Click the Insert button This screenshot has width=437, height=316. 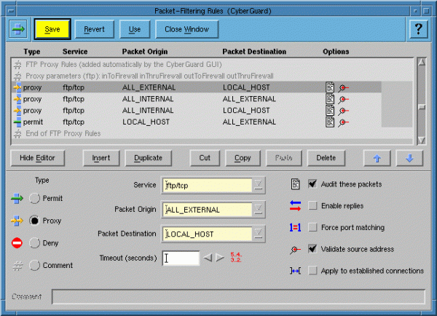pyautogui.click(x=101, y=158)
